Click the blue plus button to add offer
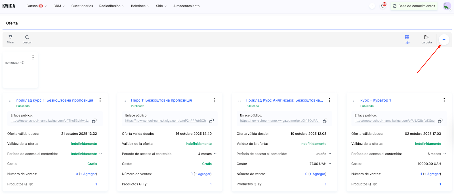 [x=444, y=40]
